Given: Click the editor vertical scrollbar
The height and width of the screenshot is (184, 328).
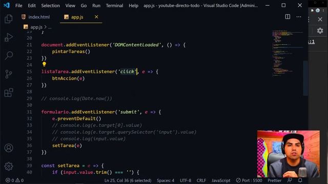Looking at the screenshot, I should [x=305, y=78].
